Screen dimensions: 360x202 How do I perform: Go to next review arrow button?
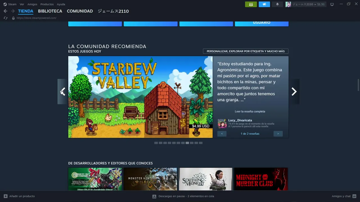coord(278,134)
